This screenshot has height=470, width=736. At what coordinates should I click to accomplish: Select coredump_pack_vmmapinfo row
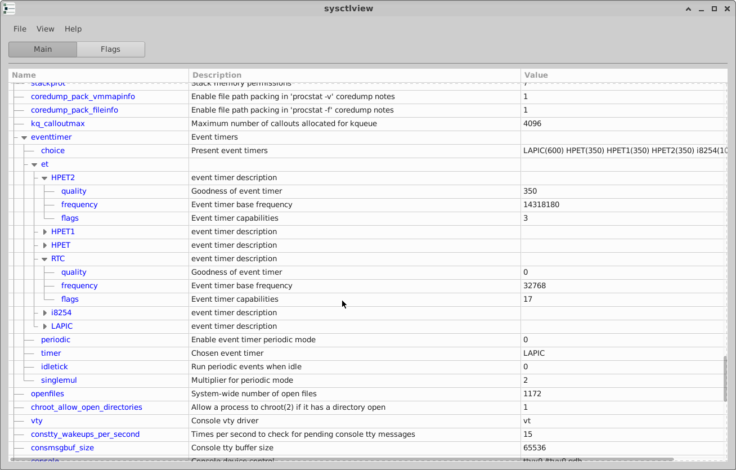pos(83,97)
